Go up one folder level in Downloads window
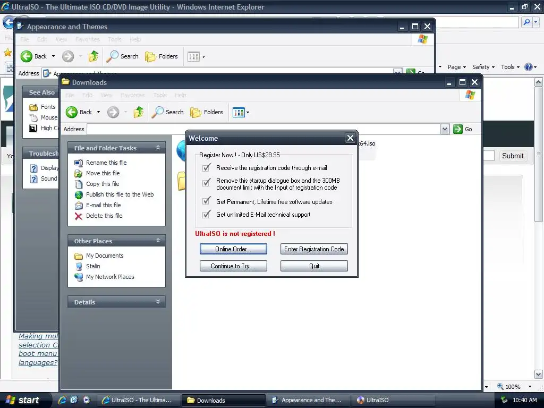 coord(139,112)
